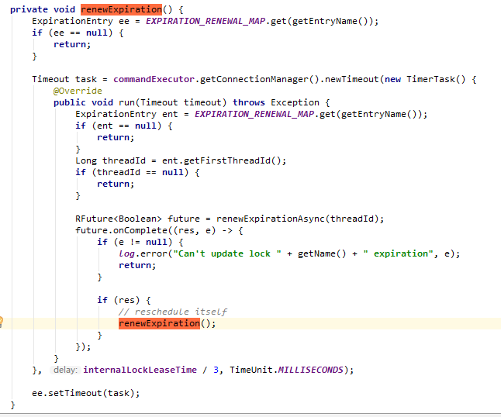This screenshot has width=501, height=417.
Task: Click the getFirstThreadId() call
Action: click(233, 160)
